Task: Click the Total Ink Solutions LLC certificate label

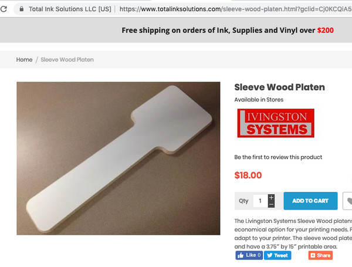Action: click(70, 9)
